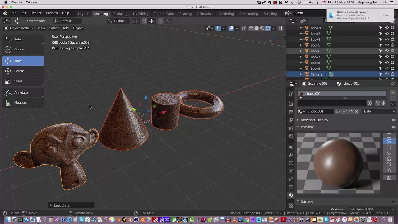Disable Book20 in renders
398x224 pixels.
392,28
